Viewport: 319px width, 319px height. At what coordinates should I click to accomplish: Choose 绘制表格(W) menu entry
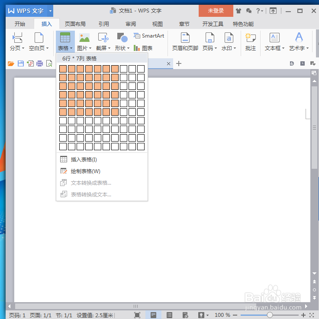pos(102,171)
